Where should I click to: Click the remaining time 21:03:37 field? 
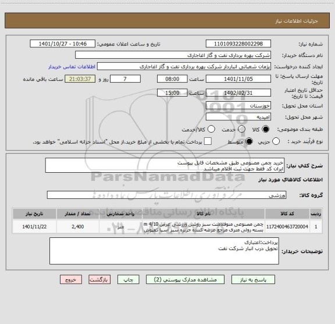point(80,79)
